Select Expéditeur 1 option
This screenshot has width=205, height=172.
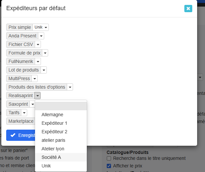pos(61,123)
